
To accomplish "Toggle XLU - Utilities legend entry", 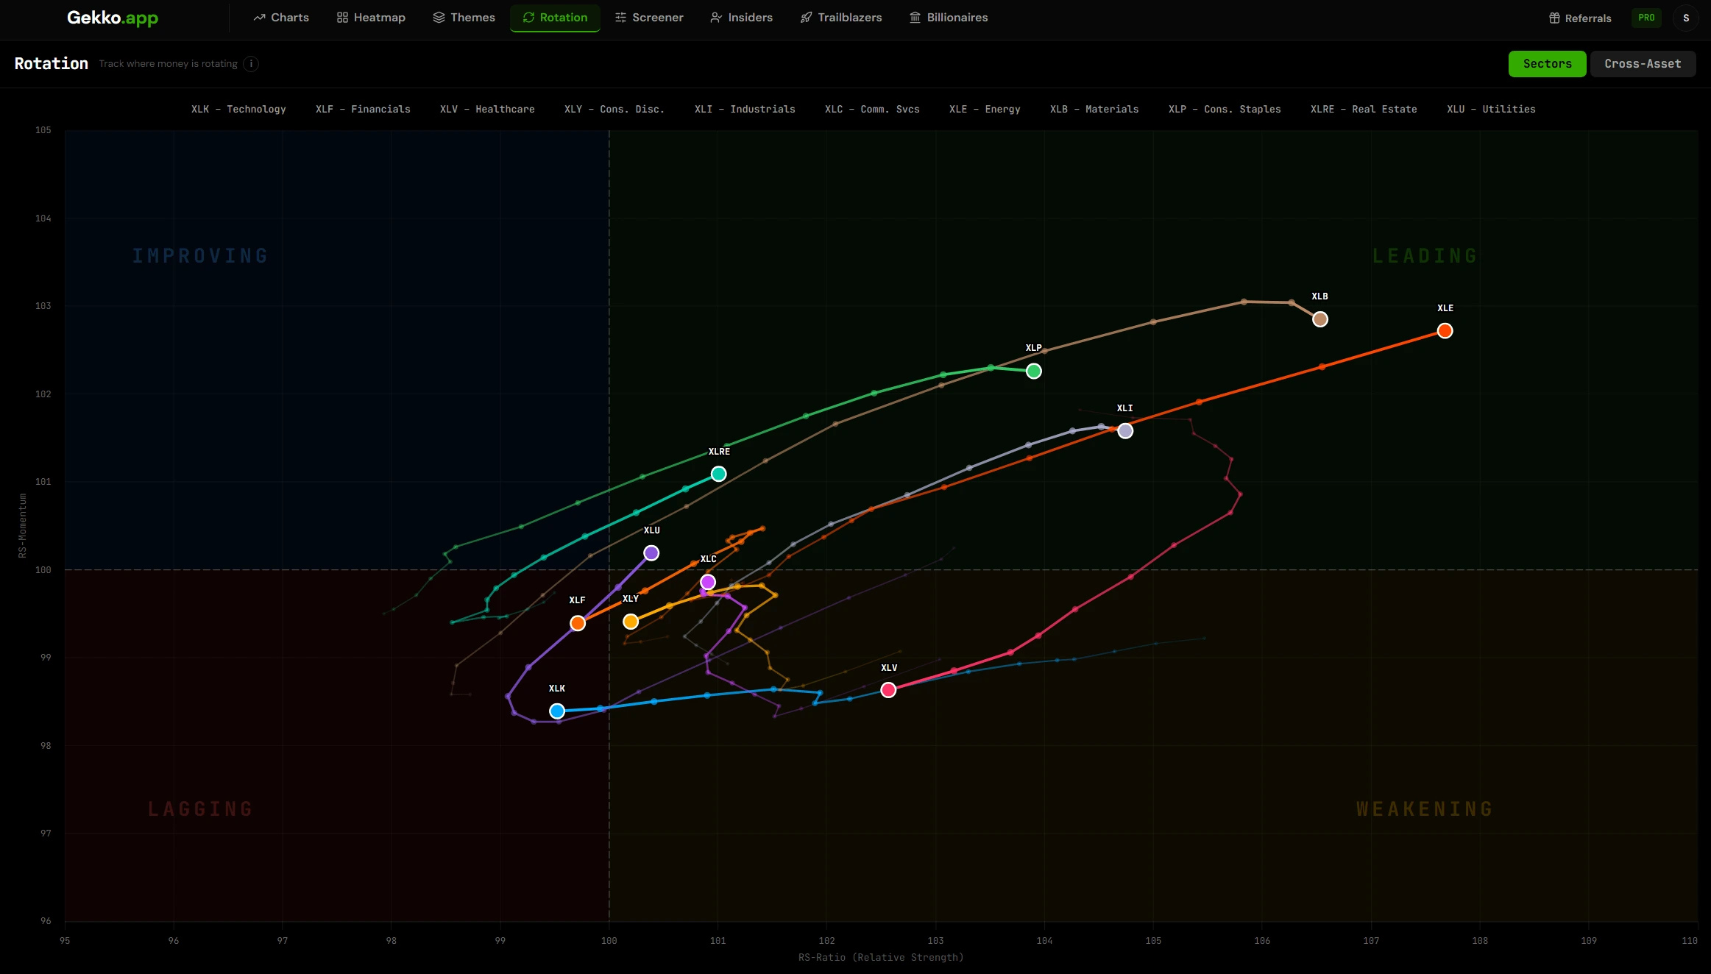I will pyautogui.click(x=1490, y=109).
